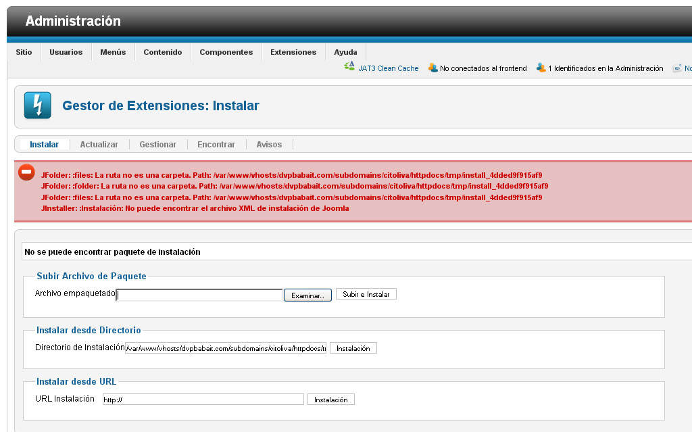Open the Contenido menu
Screen dimensions: 692x432
(163, 52)
